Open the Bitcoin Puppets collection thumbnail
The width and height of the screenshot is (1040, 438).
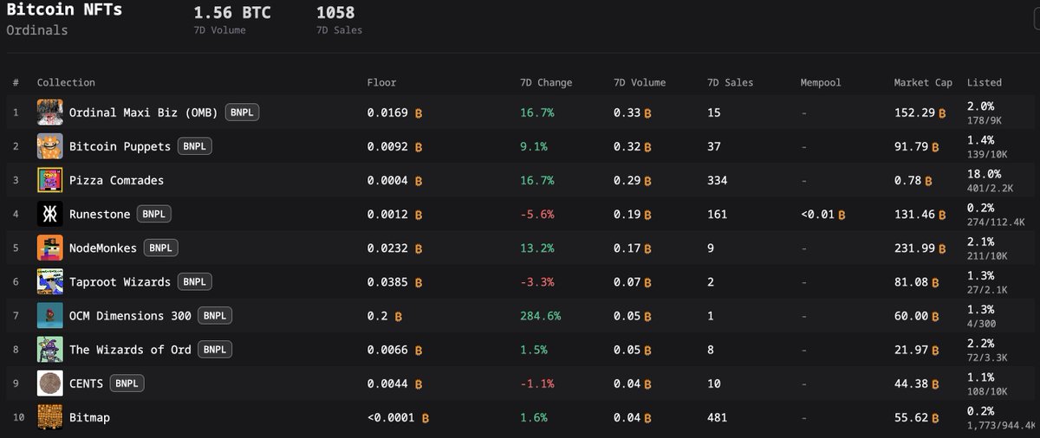point(49,146)
